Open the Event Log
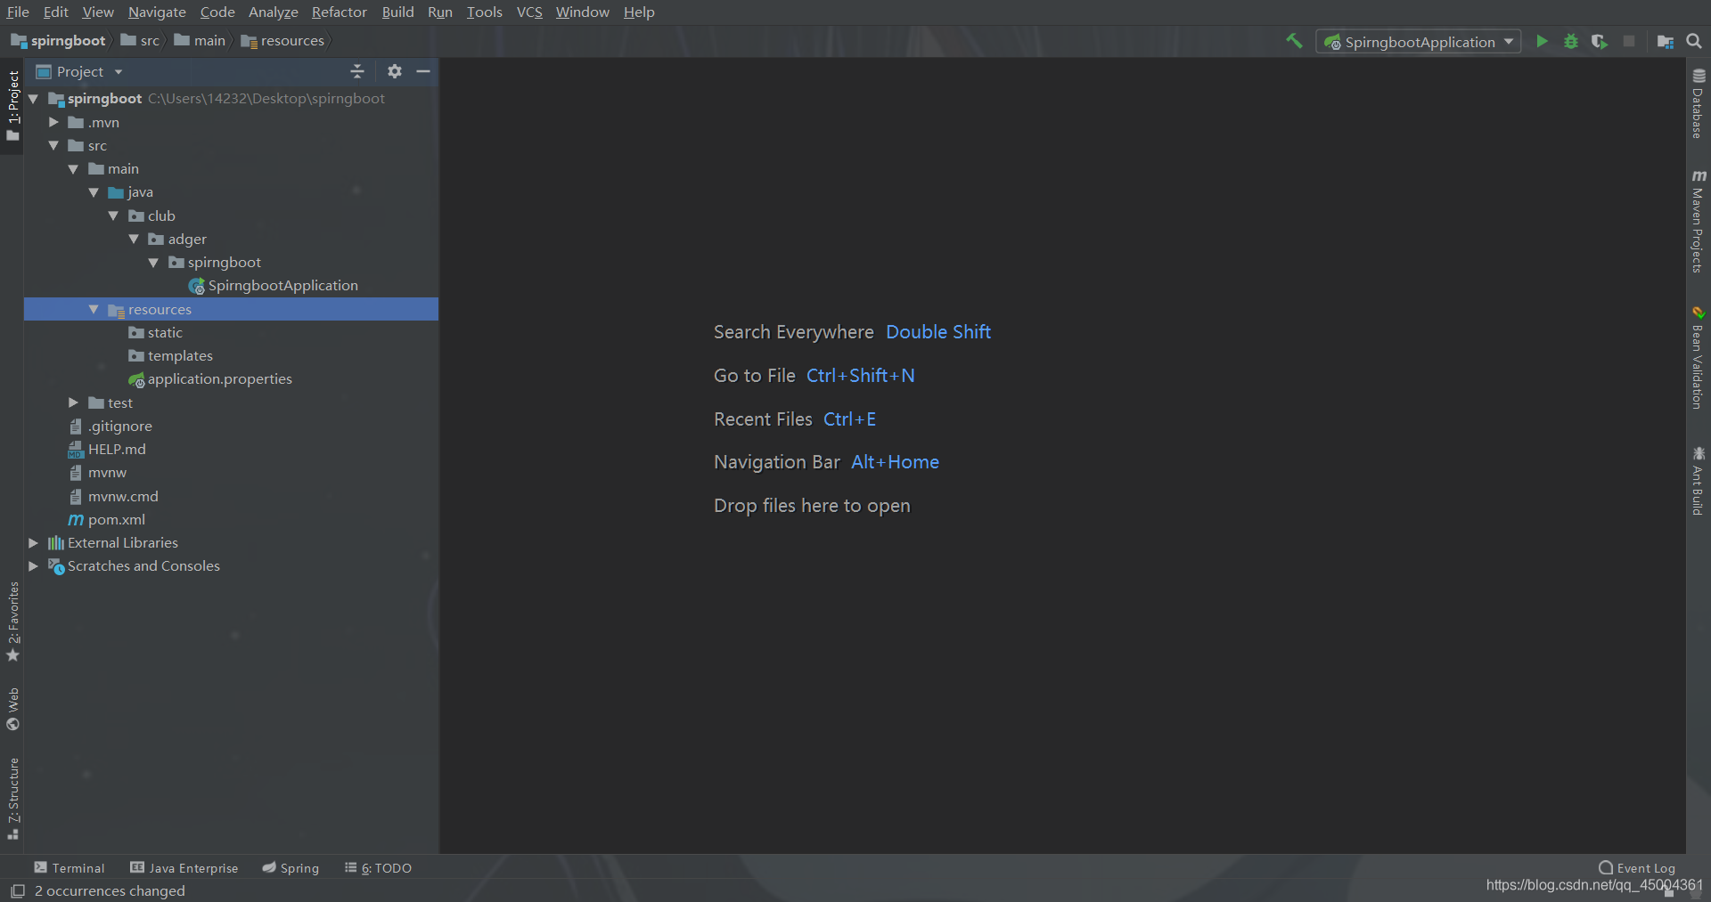 pyautogui.click(x=1637, y=868)
